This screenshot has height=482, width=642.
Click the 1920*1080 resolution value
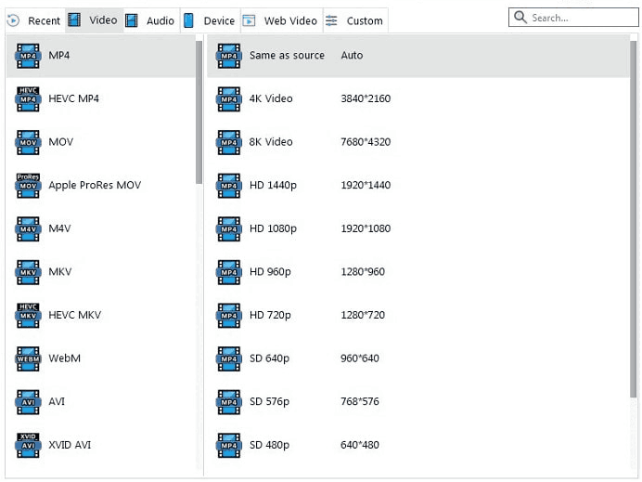(366, 228)
